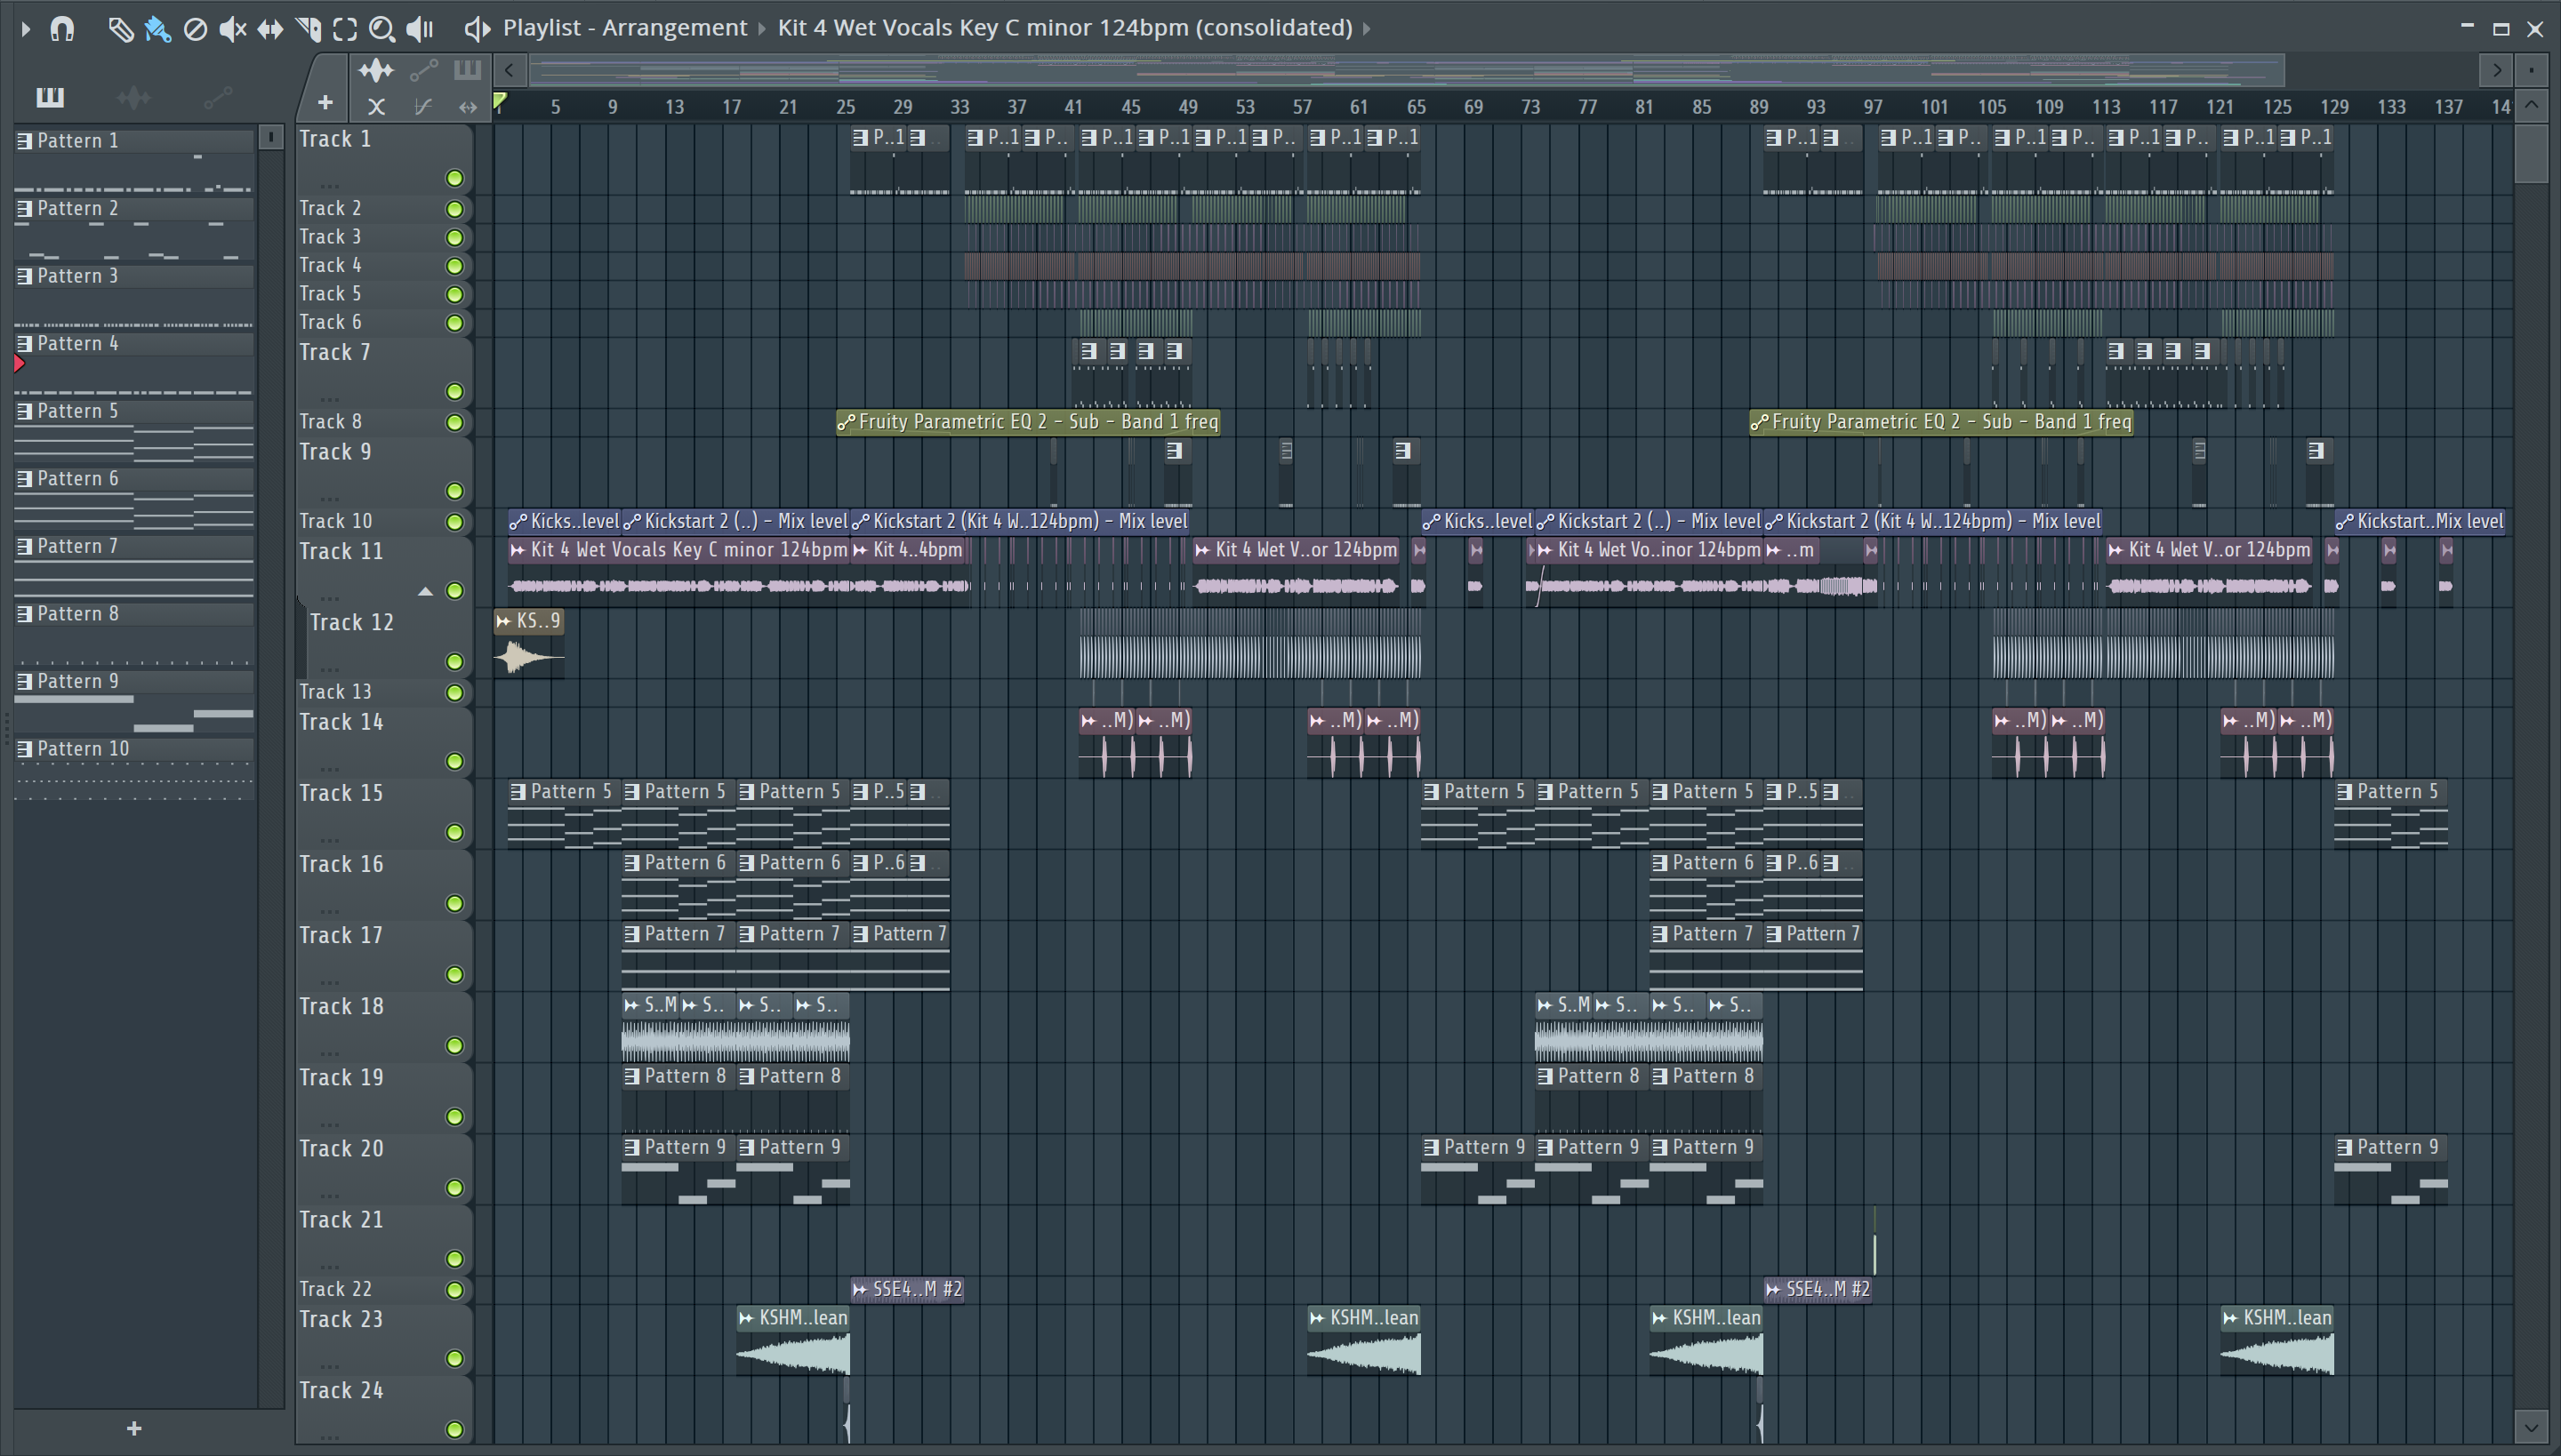Open the Playlist - Arrangement menu
The image size is (2561, 1456).
625,28
